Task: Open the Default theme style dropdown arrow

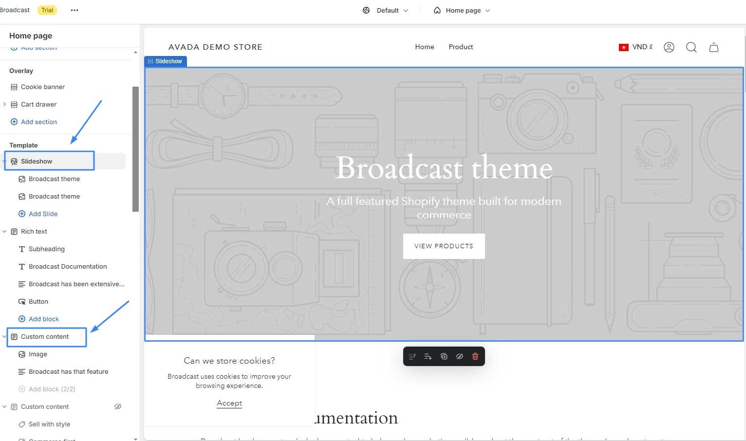Action: [x=406, y=10]
